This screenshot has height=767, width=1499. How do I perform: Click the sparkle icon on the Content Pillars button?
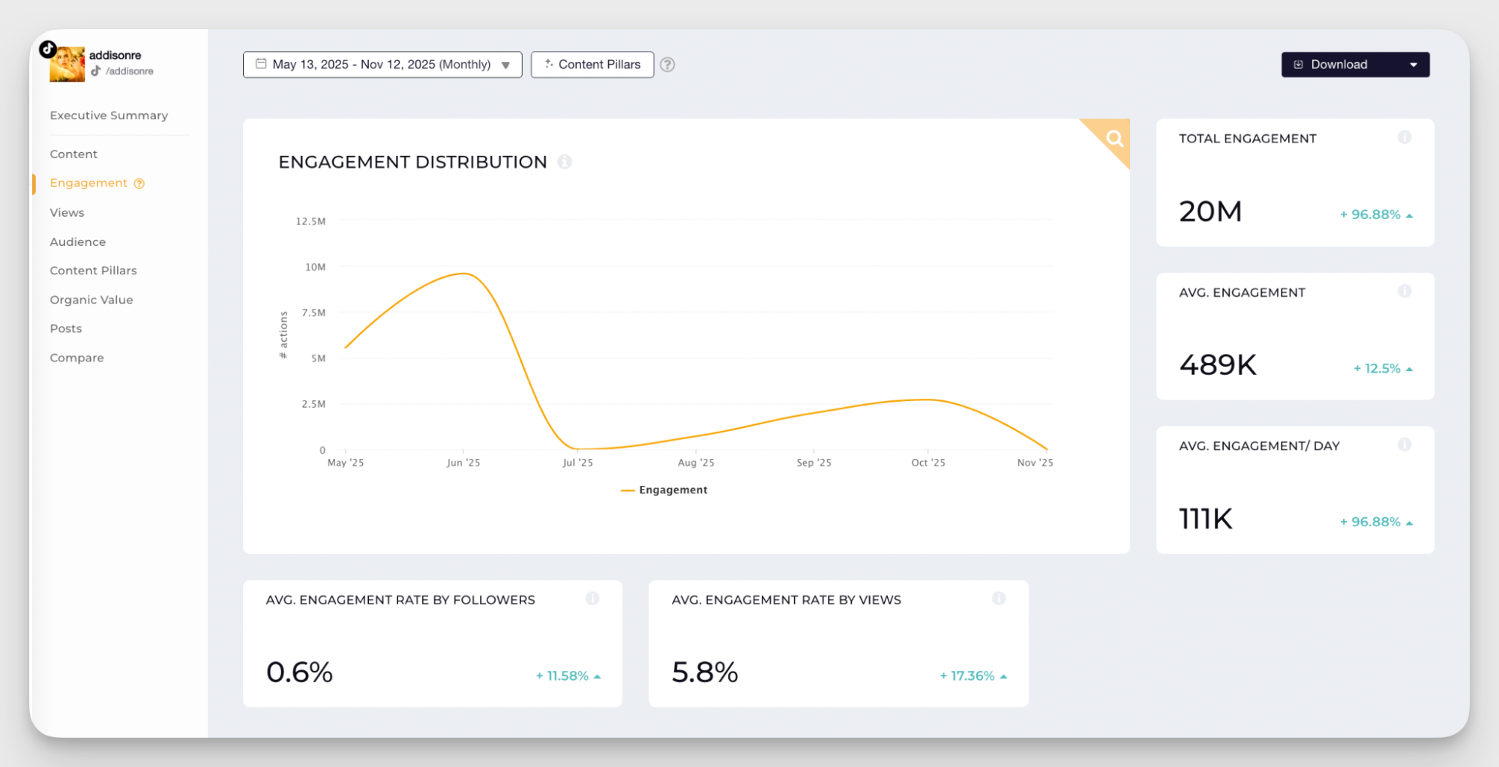coord(549,64)
